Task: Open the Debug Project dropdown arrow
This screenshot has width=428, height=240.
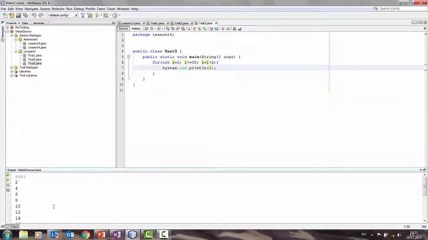Action: (110, 15)
